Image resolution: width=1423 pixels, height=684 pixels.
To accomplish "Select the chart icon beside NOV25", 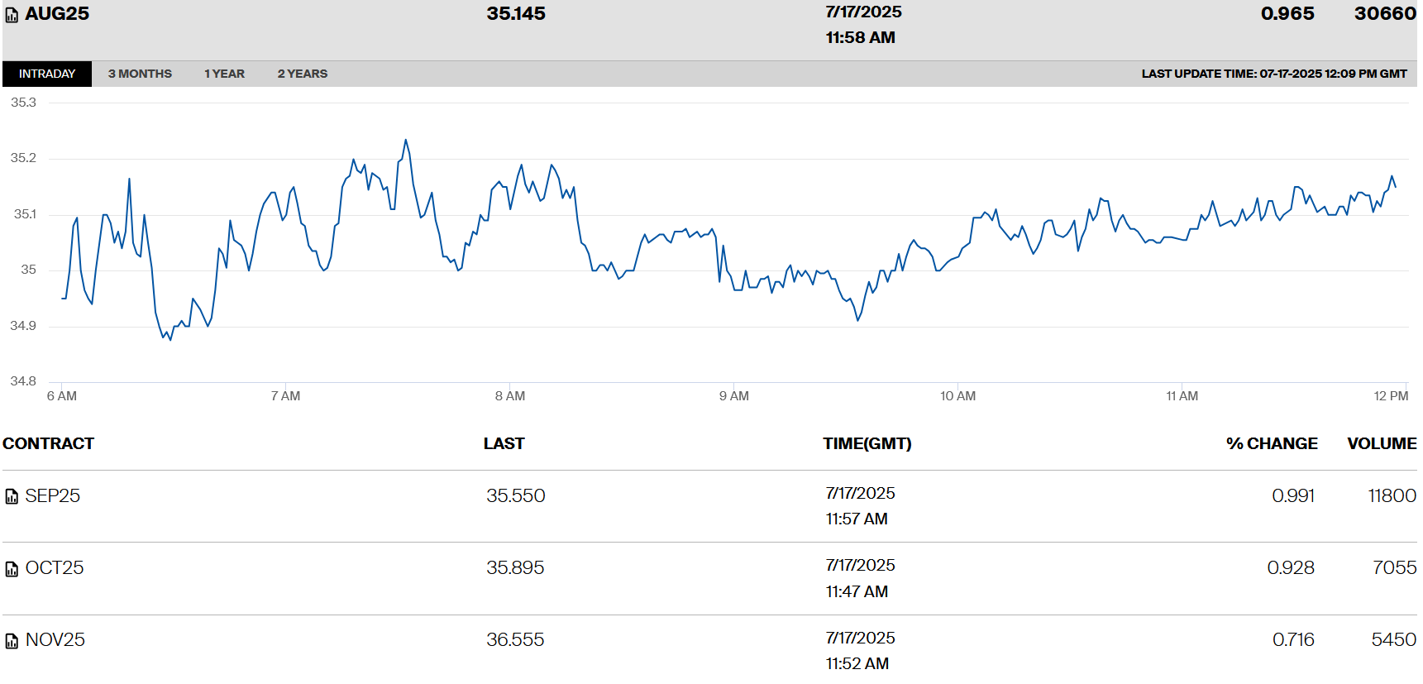I will (12, 641).
